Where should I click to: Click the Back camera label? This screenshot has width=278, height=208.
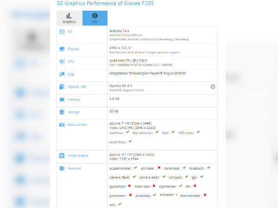point(77,124)
